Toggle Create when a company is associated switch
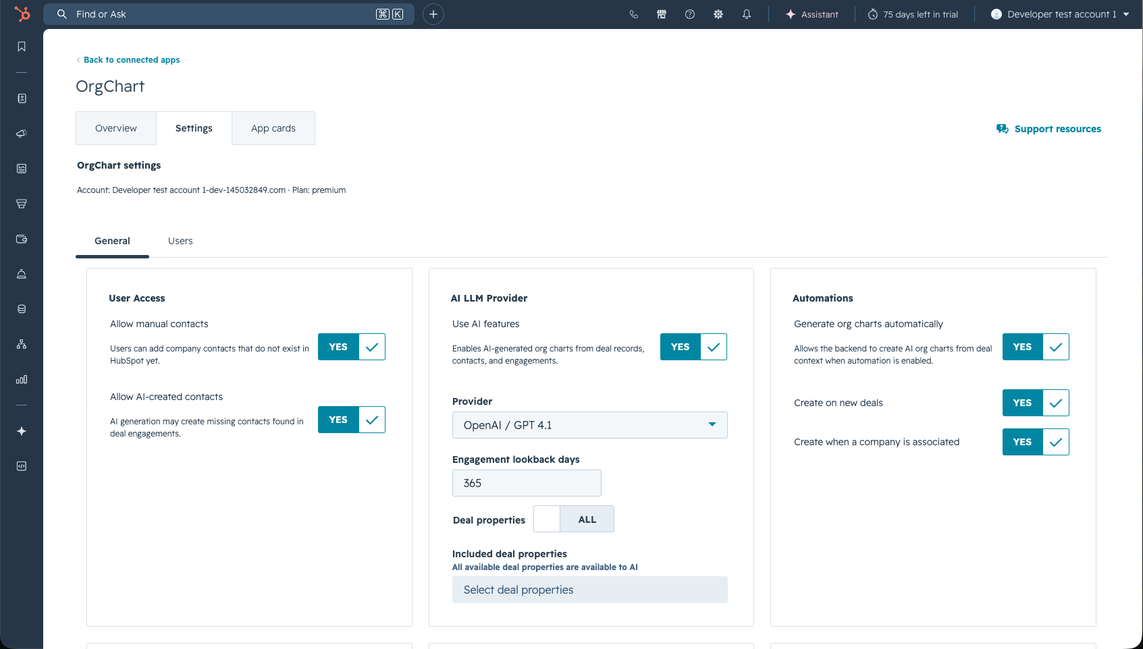 coord(1036,442)
